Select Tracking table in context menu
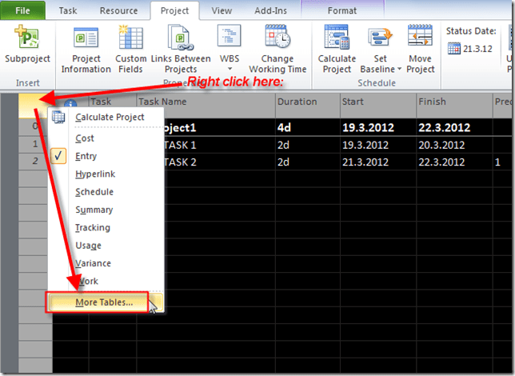Screen dimensions: 515x376 [x=93, y=228]
